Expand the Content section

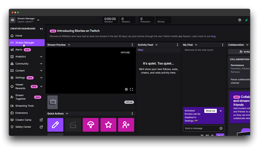pos(41,71)
